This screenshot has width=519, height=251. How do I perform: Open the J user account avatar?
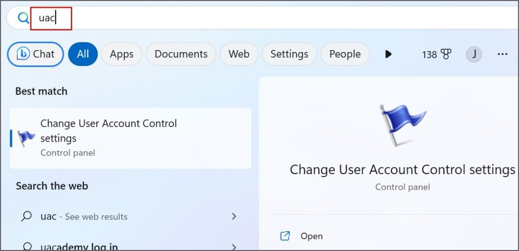pyautogui.click(x=474, y=54)
